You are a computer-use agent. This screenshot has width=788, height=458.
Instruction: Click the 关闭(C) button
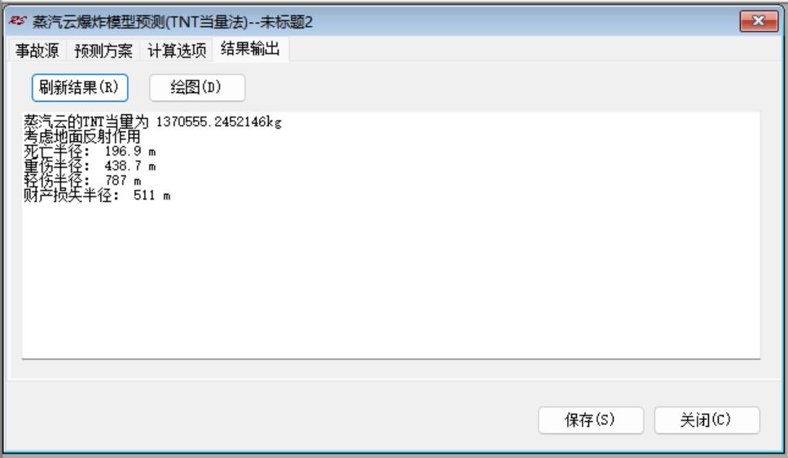pos(706,420)
